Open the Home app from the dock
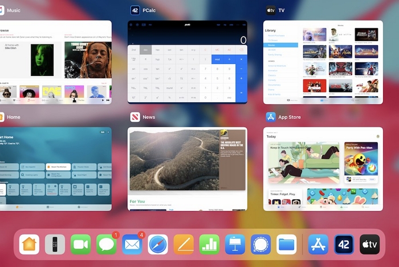 click(x=29, y=245)
